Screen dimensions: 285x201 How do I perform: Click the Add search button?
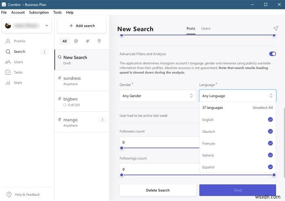(x=82, y=26)
